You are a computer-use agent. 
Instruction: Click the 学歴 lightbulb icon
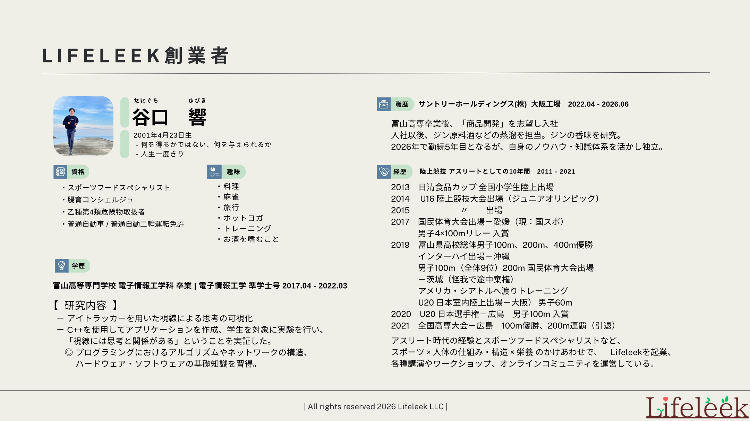[x=62, y=266]
